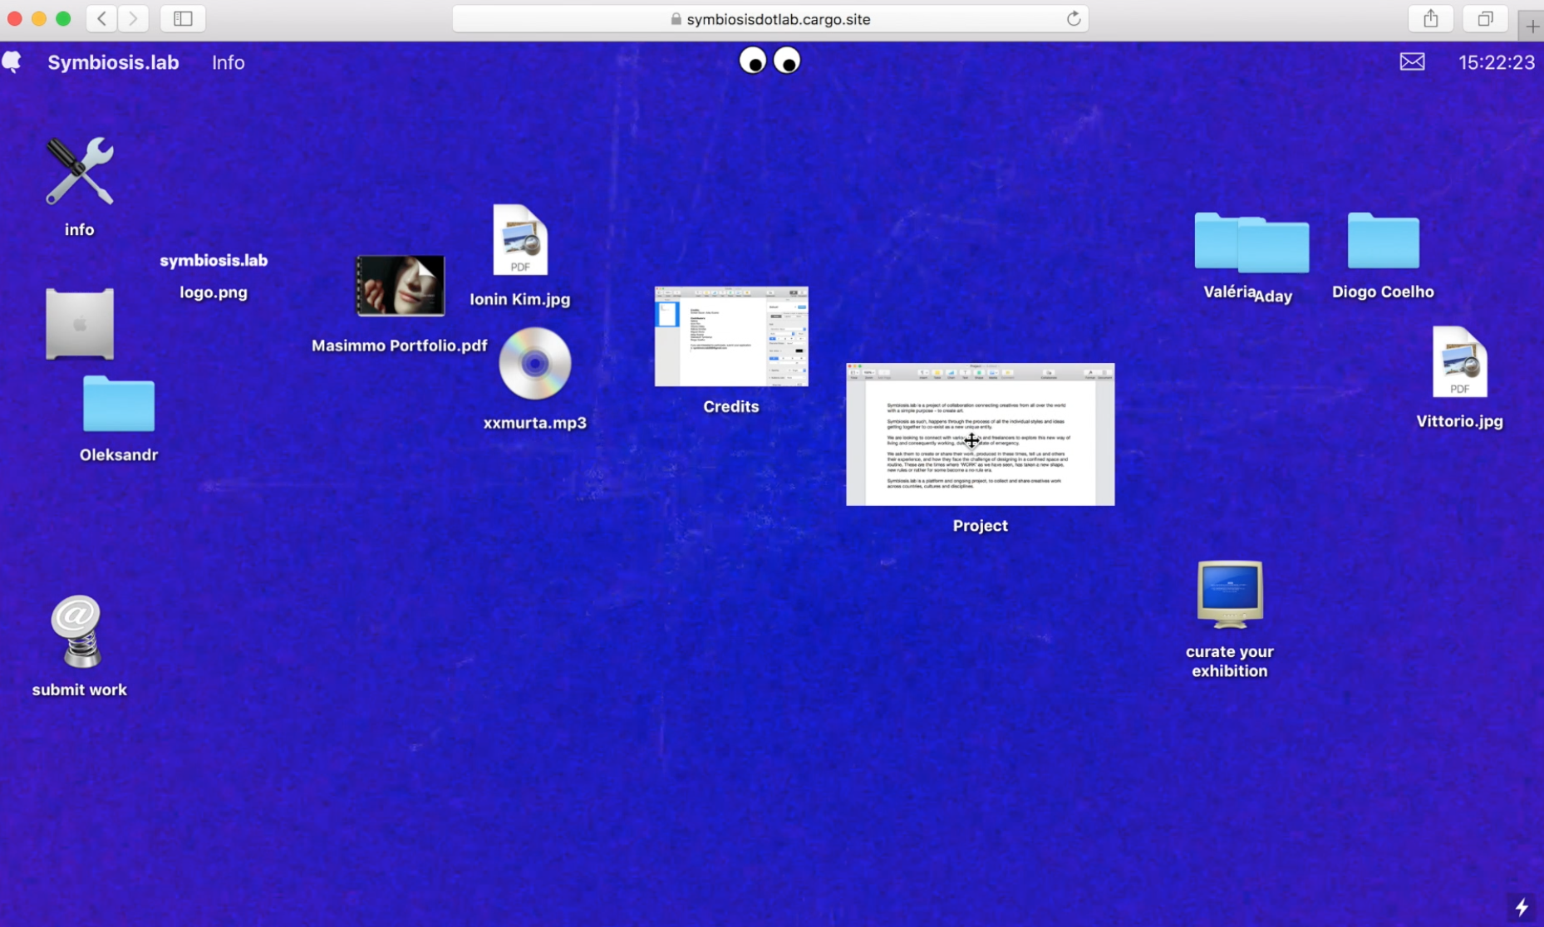Open the Diogo Coelho folder

(1383, 242)
